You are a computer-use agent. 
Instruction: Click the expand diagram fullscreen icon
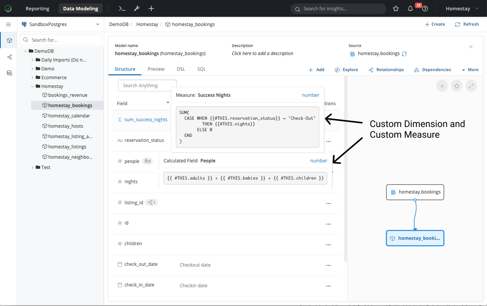(471, 86)
